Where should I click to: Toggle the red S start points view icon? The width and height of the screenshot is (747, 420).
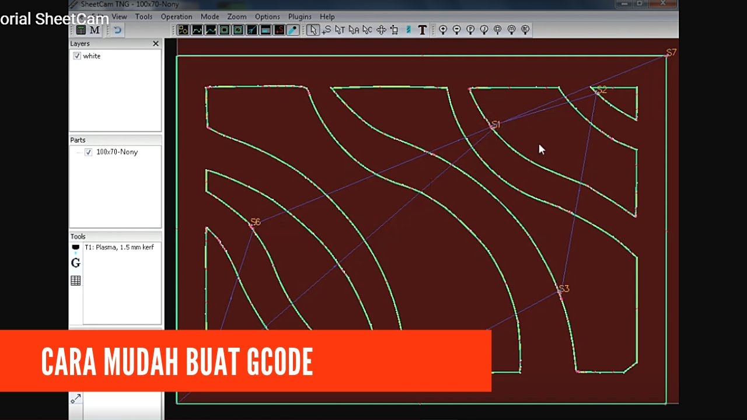pos(279,30)
